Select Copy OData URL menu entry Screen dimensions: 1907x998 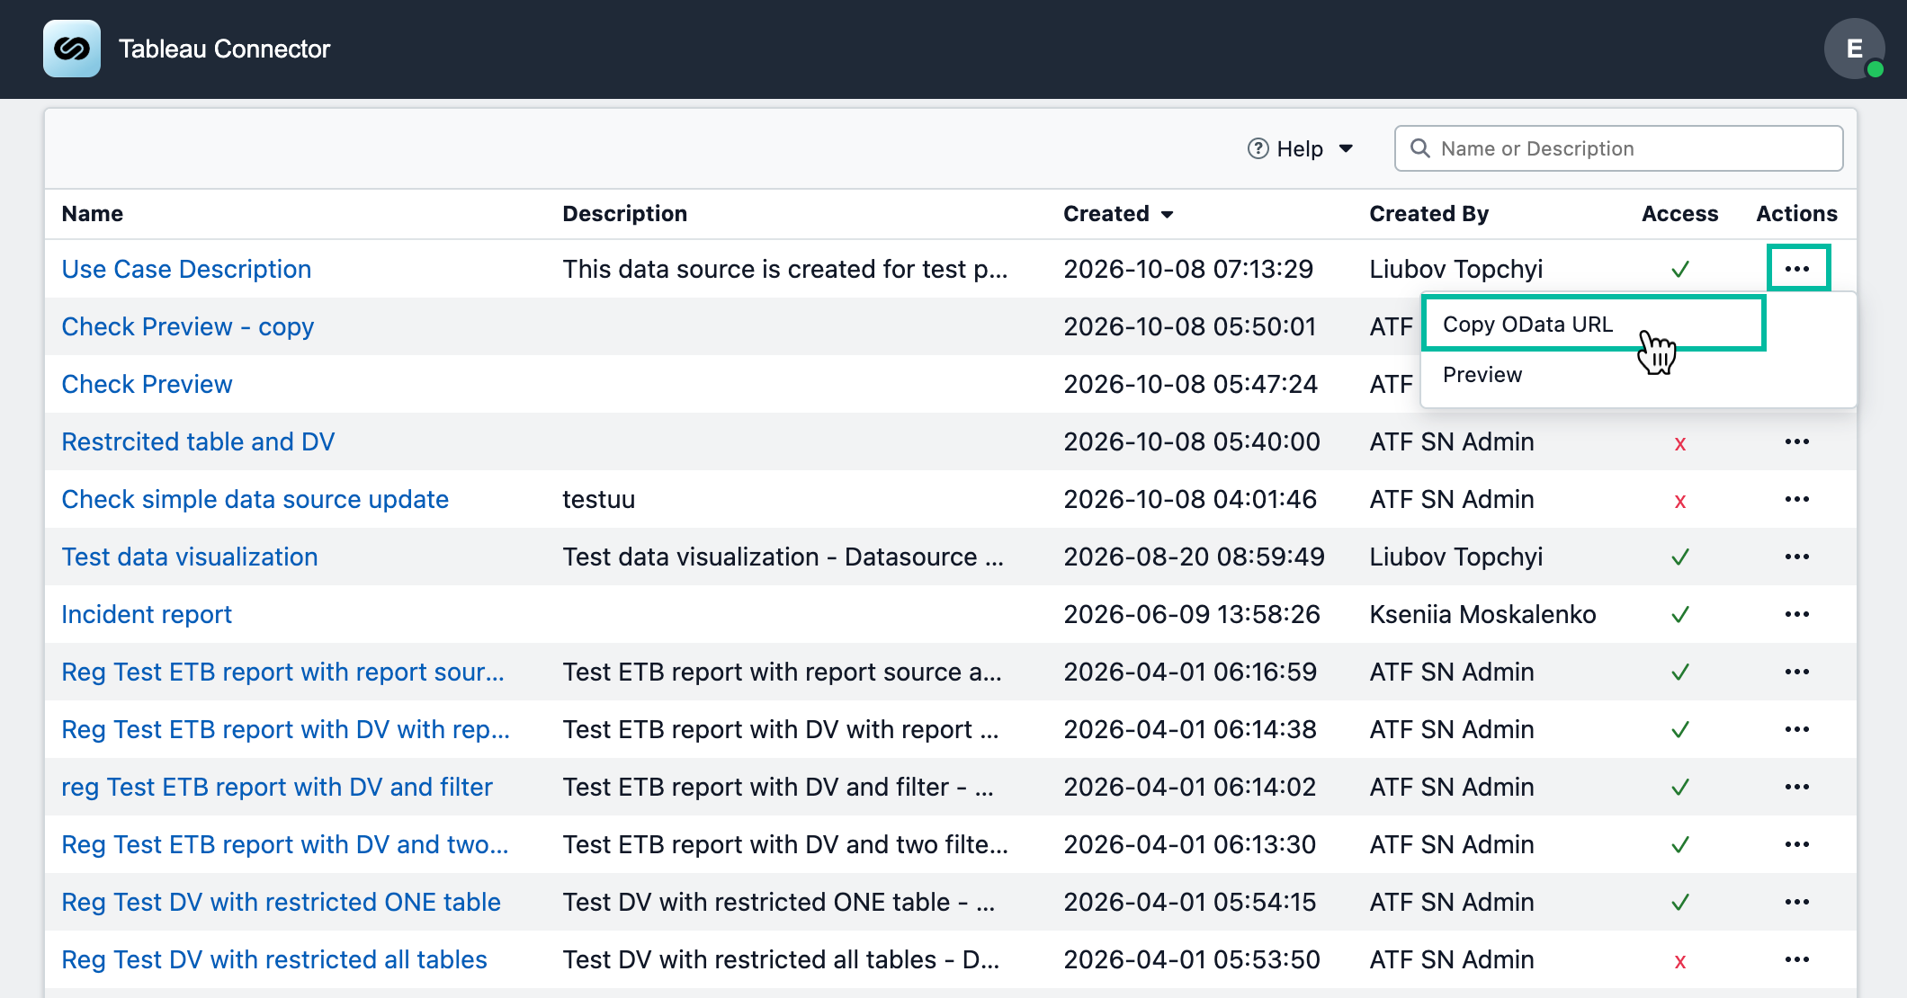tap(1593, 325)
